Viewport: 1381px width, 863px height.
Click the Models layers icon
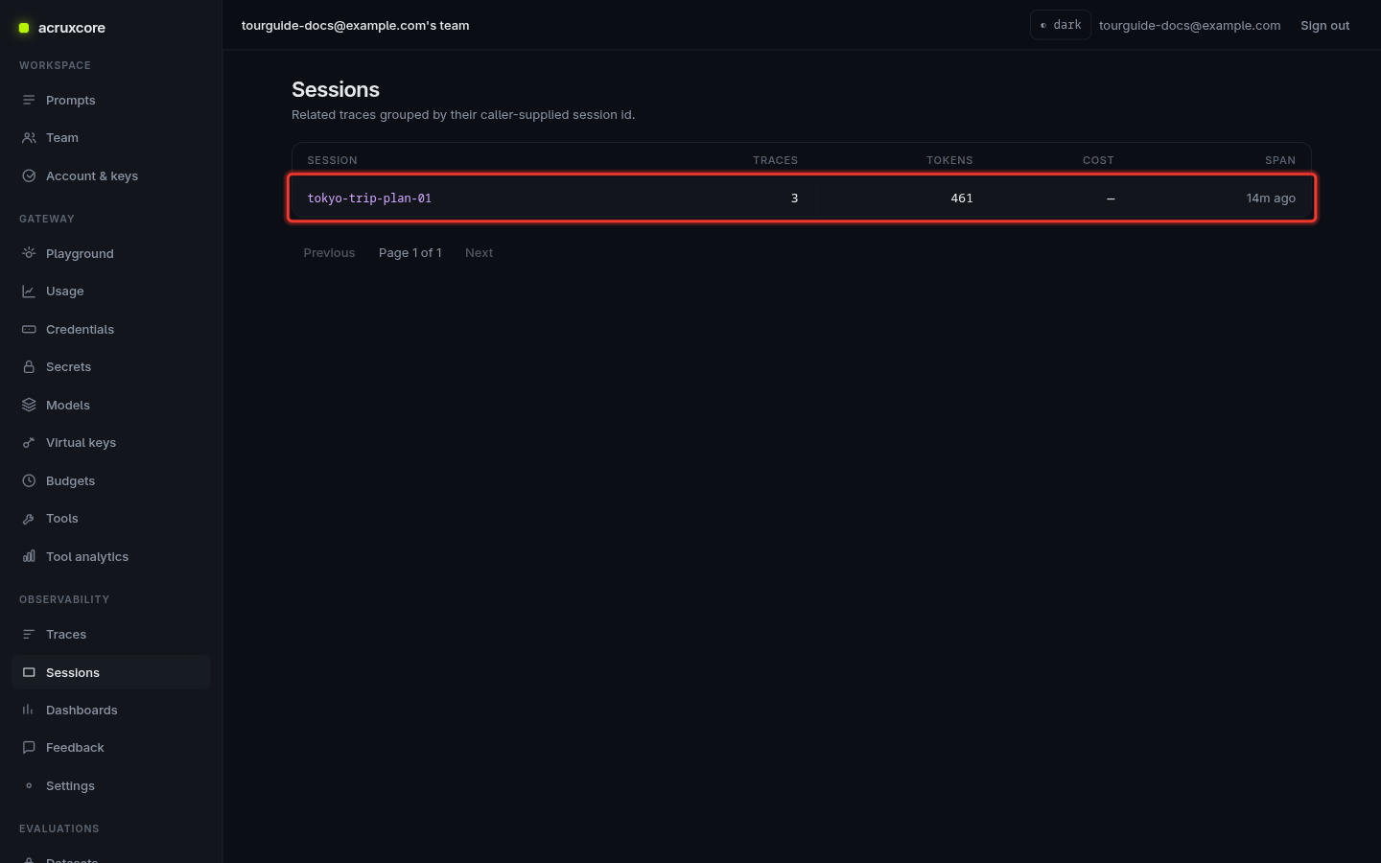(x=29, y=406)
